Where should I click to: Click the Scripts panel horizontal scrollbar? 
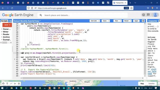(4, 43)
